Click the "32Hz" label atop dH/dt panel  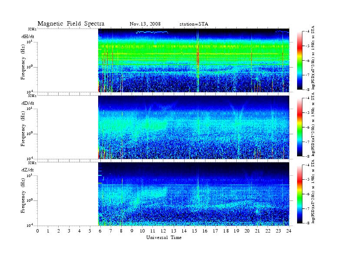(x=32, y=29)
